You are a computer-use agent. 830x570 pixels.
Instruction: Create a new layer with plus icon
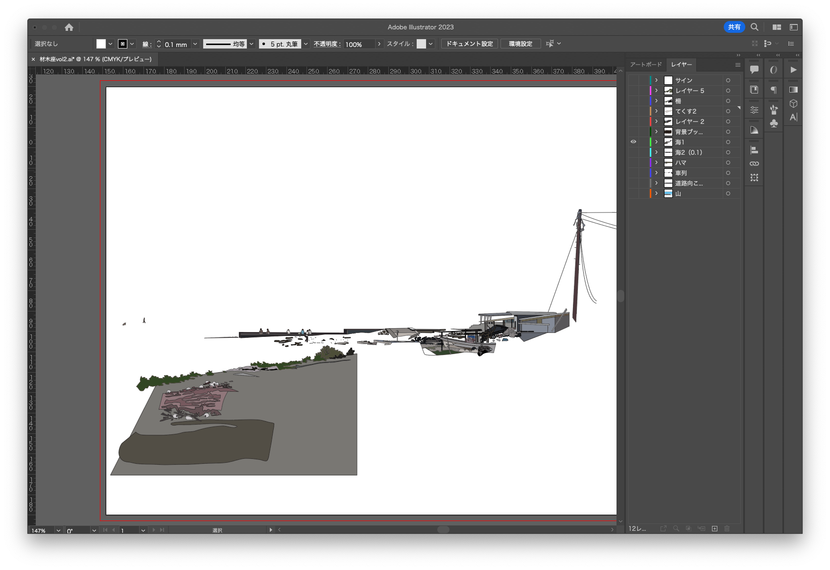tap(714, 528)
